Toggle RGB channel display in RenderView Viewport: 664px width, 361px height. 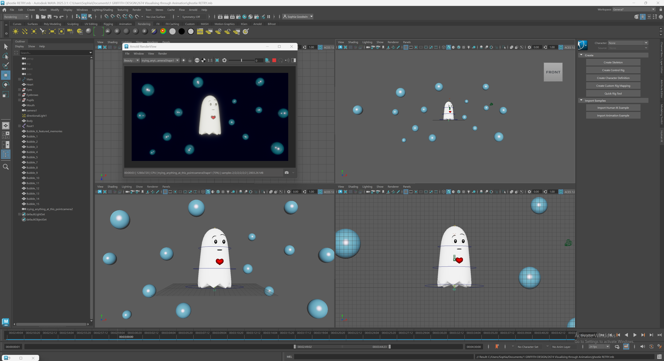click(x=197, y=60)
